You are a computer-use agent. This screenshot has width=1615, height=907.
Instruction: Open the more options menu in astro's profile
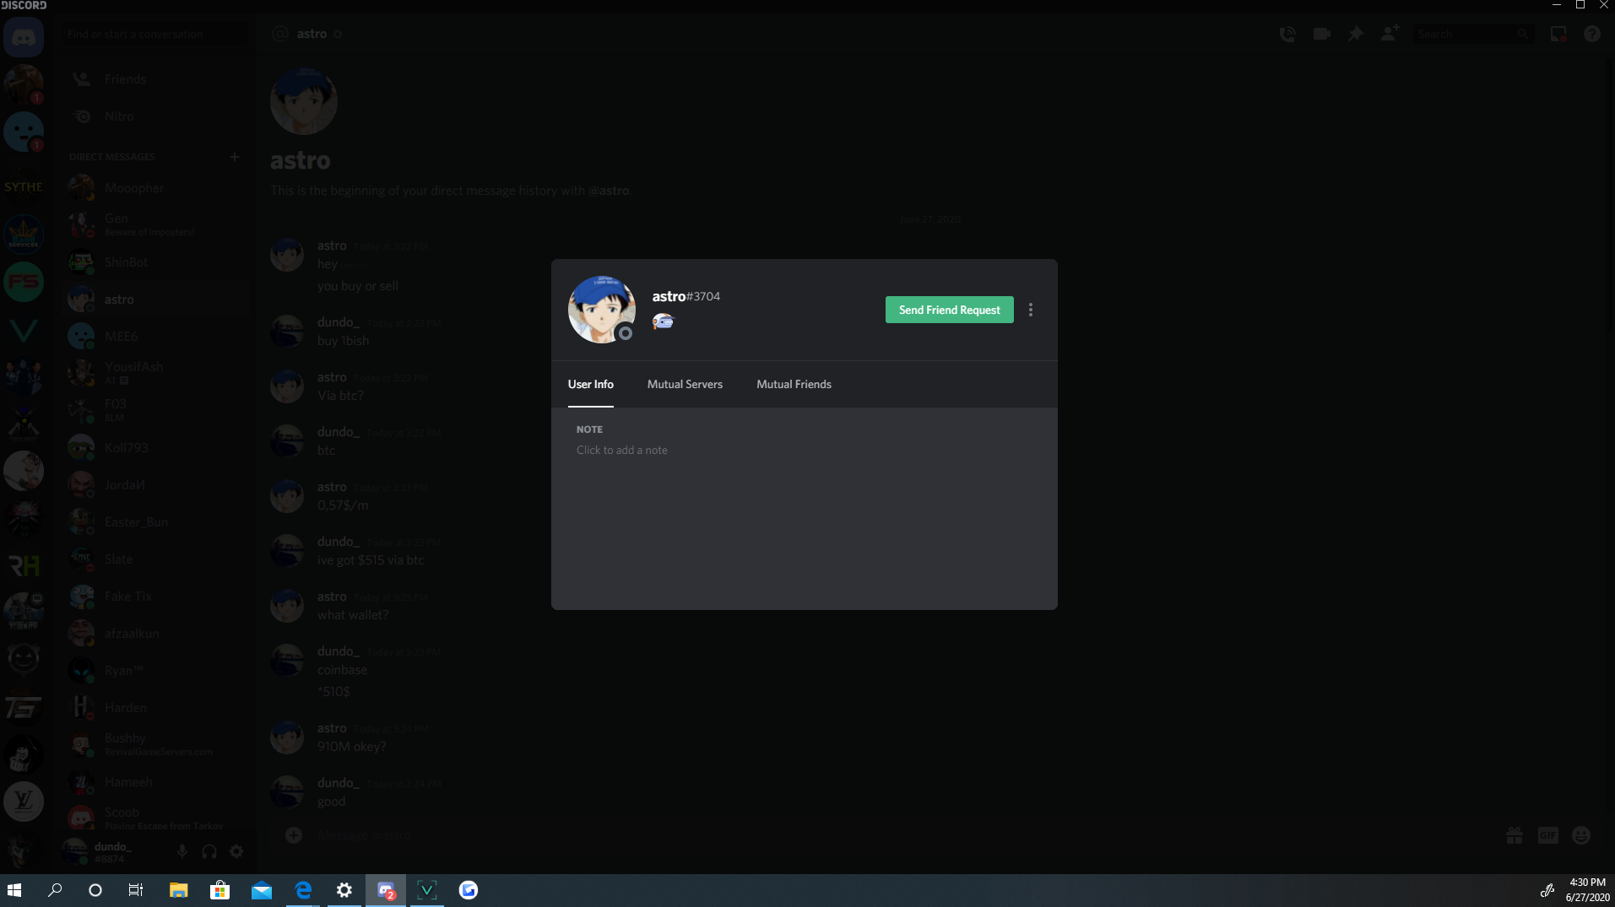point(1031,310)
